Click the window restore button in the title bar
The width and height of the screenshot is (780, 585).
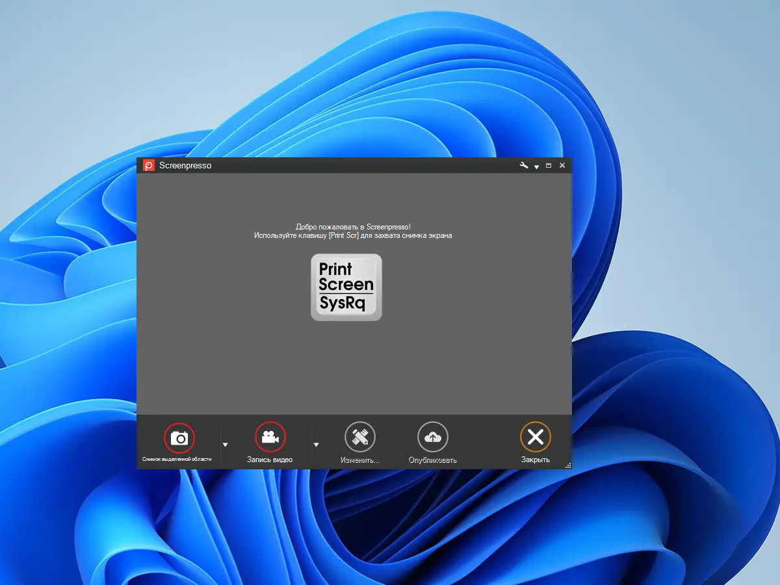[x=549, y=165]
